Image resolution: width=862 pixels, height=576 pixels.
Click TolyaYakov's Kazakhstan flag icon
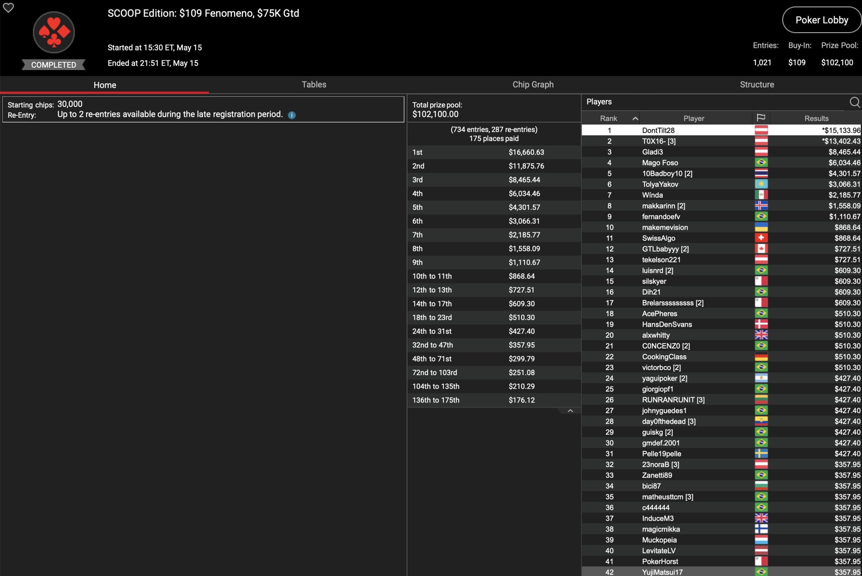click(x=761, y=184)
